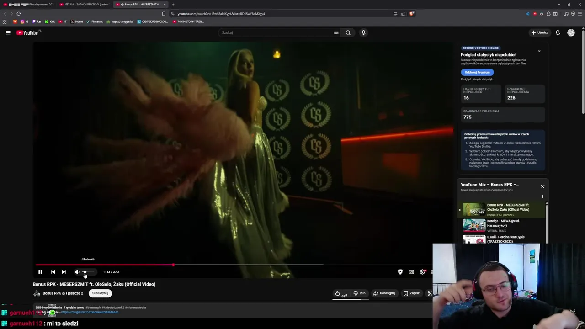
Task: Click the #bonusrpk hashtag
Action: pos(93,308)
